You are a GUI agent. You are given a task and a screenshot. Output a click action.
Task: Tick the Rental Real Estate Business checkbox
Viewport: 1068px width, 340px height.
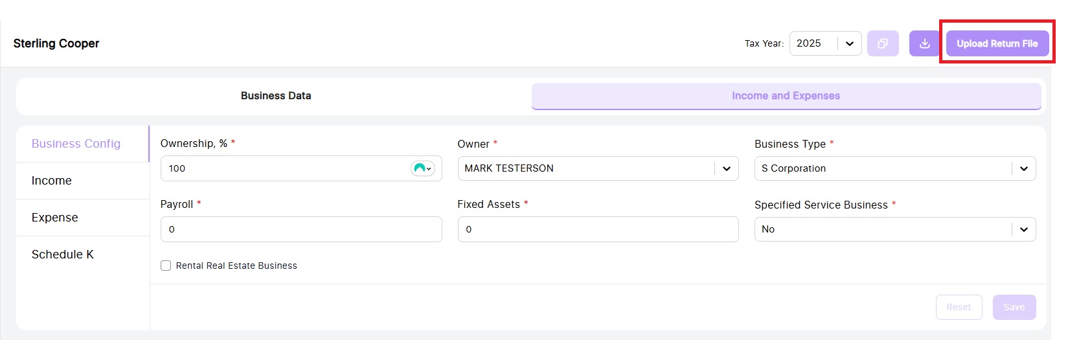(166, 266)
